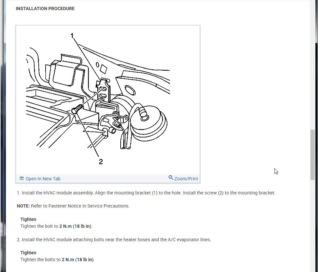
Task: Click the Open In New Tab icon
Action: [22, 178]
